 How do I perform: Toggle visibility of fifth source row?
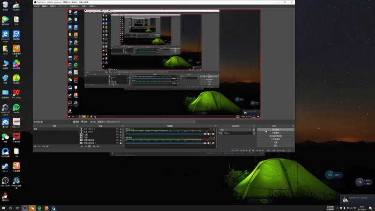tap(117, 140)
